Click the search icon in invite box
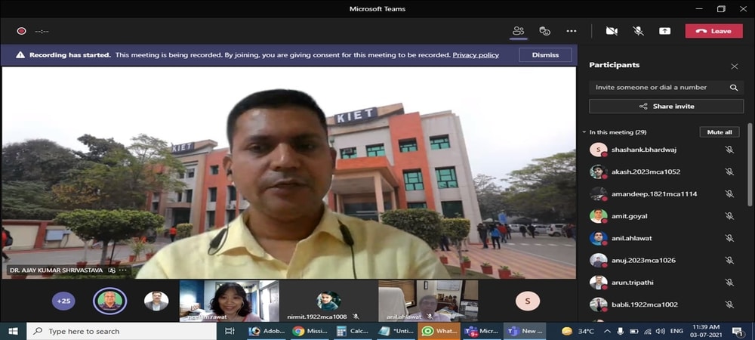The width and height of the screenshot is (755, 340). [733, 88]
